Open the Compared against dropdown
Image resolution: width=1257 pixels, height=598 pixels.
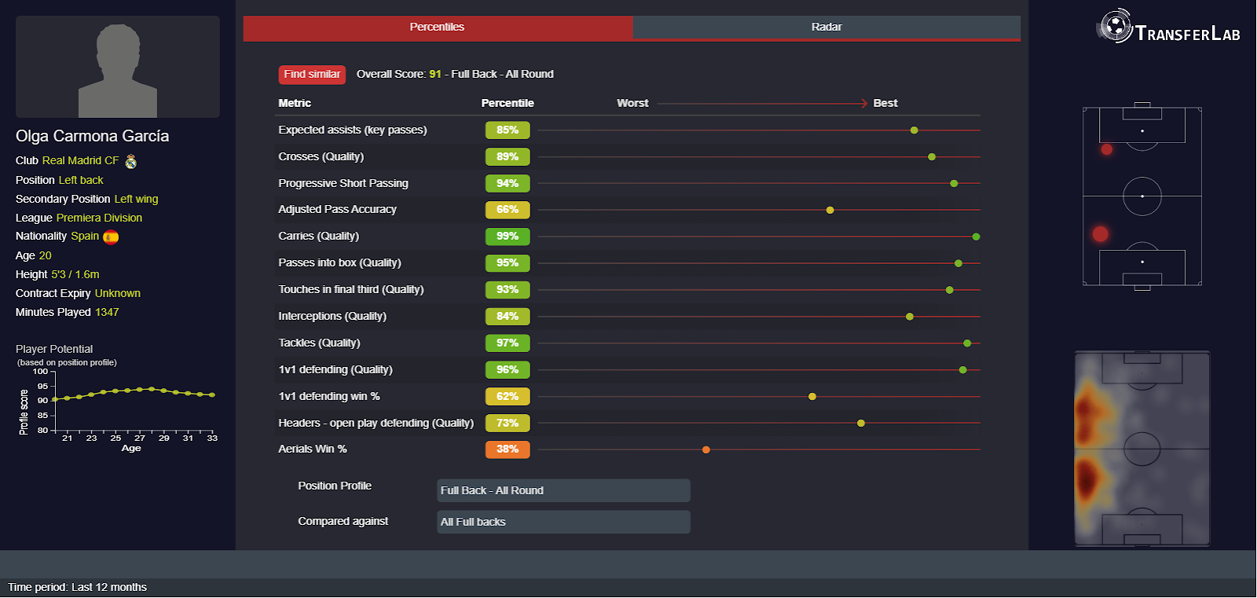pyautogui.click(x=563, y=522)
